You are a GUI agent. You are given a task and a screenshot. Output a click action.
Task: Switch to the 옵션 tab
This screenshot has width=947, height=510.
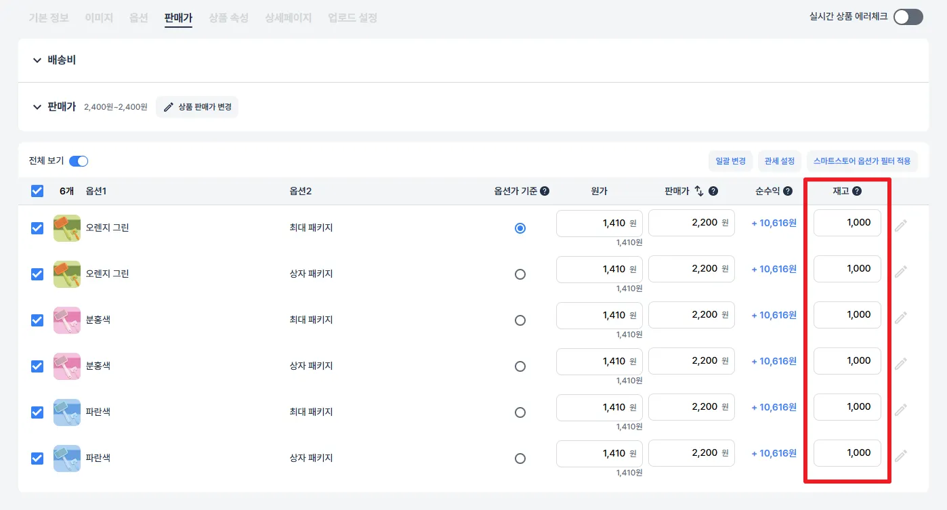tap(138, 18)
